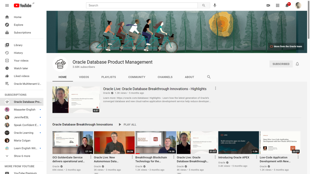Viewport: 310px width, 174px height.
Task: Open Oracle Multitenant playlist in sidebar
Action: click(22, 84)
